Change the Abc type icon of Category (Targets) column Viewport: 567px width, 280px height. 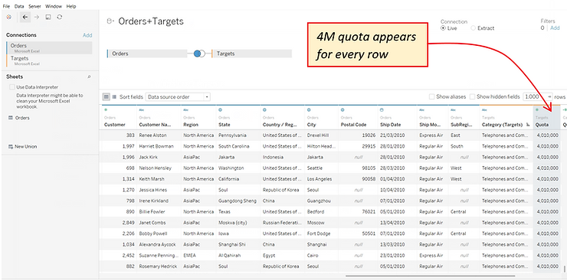click(484, 109)
